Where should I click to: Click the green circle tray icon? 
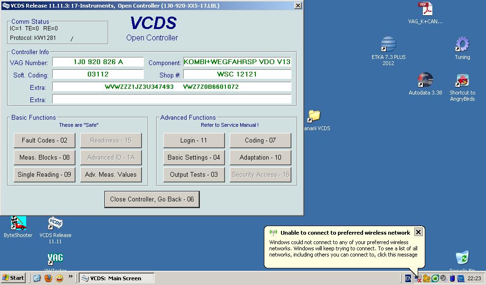point(435,278)
